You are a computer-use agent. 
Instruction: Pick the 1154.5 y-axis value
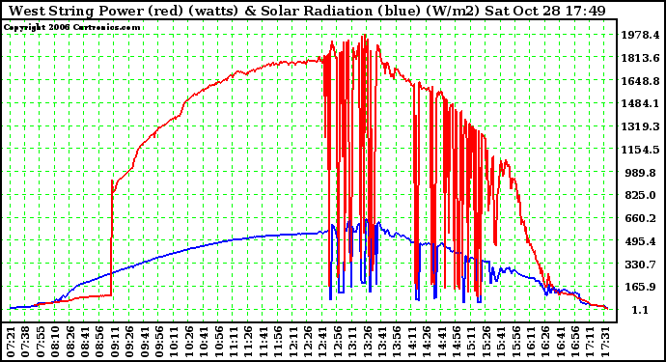pyautogui.click(x=641, y=150)
